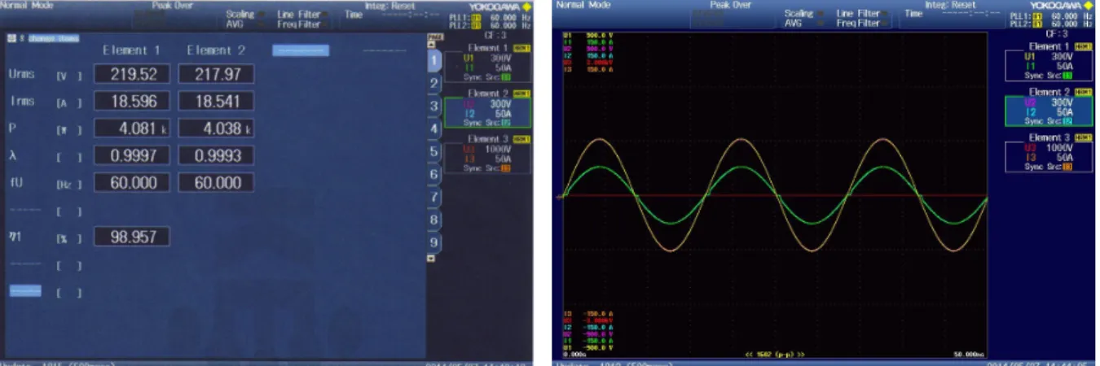Click the 'Element 2' column header

point(216,50)
